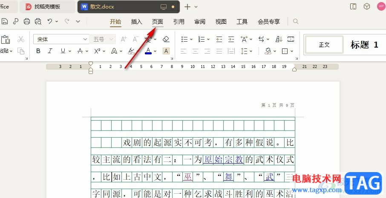Click the Cut scissors icon
The width and height of the screenshot is (386, 198).
[x=21, y=40]
